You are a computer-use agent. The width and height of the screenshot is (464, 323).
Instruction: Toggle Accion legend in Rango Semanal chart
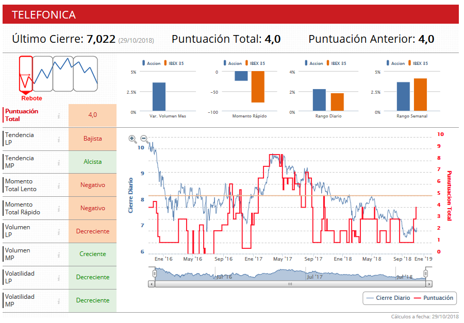pyautogui.click(x=395, y=63)
